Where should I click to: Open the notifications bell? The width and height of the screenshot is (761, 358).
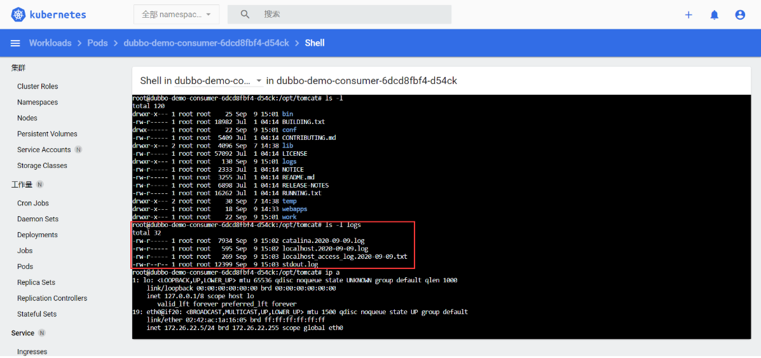714,15
